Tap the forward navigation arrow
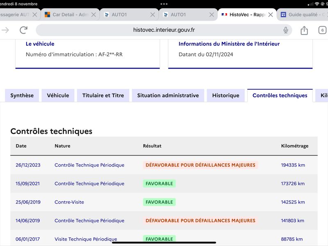Image resolution: width=328 pixels, height=246 pixels. [x=5, y=30]
